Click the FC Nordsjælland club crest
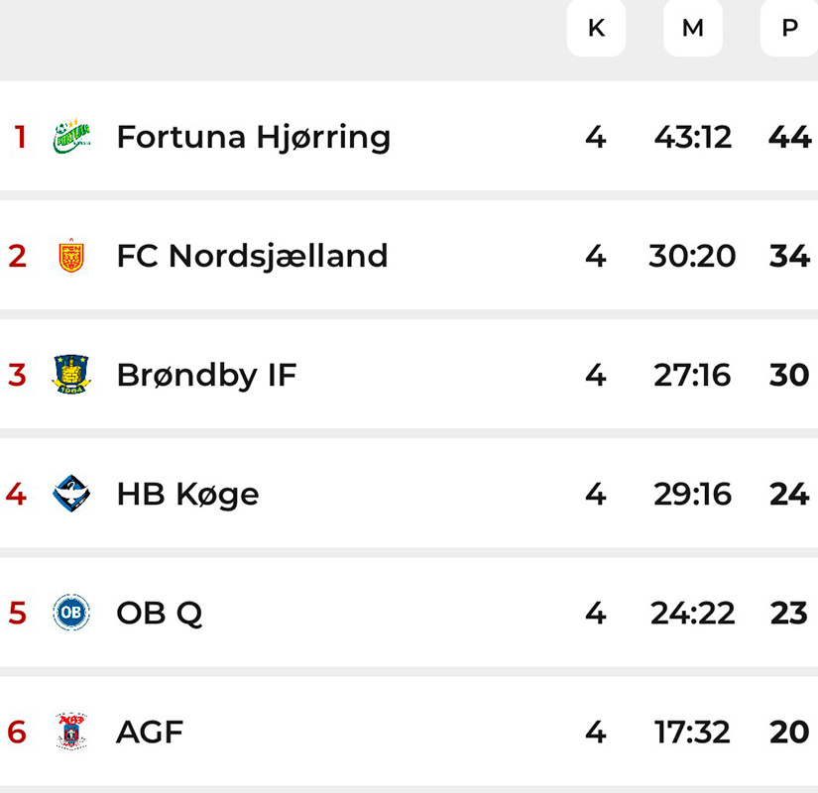The width and height of the screenshot is (818, 793). click(71, 256)
